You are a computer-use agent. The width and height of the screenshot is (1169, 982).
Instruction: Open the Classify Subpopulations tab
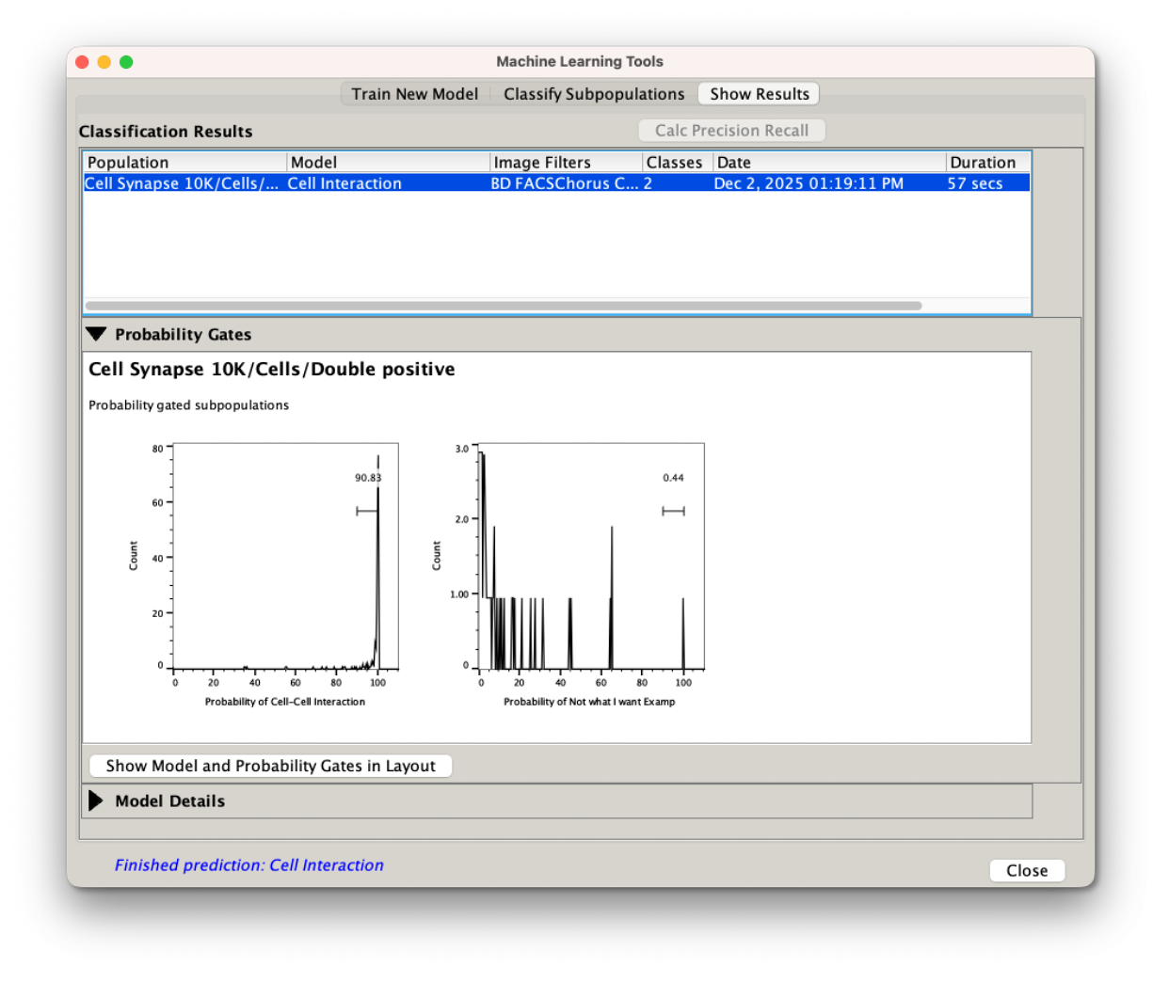593,94
